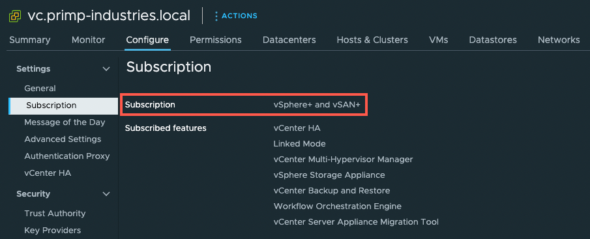This screenshot has width=590, height=239.
Task: Select Authentication Proxy item
Action: 67,156
